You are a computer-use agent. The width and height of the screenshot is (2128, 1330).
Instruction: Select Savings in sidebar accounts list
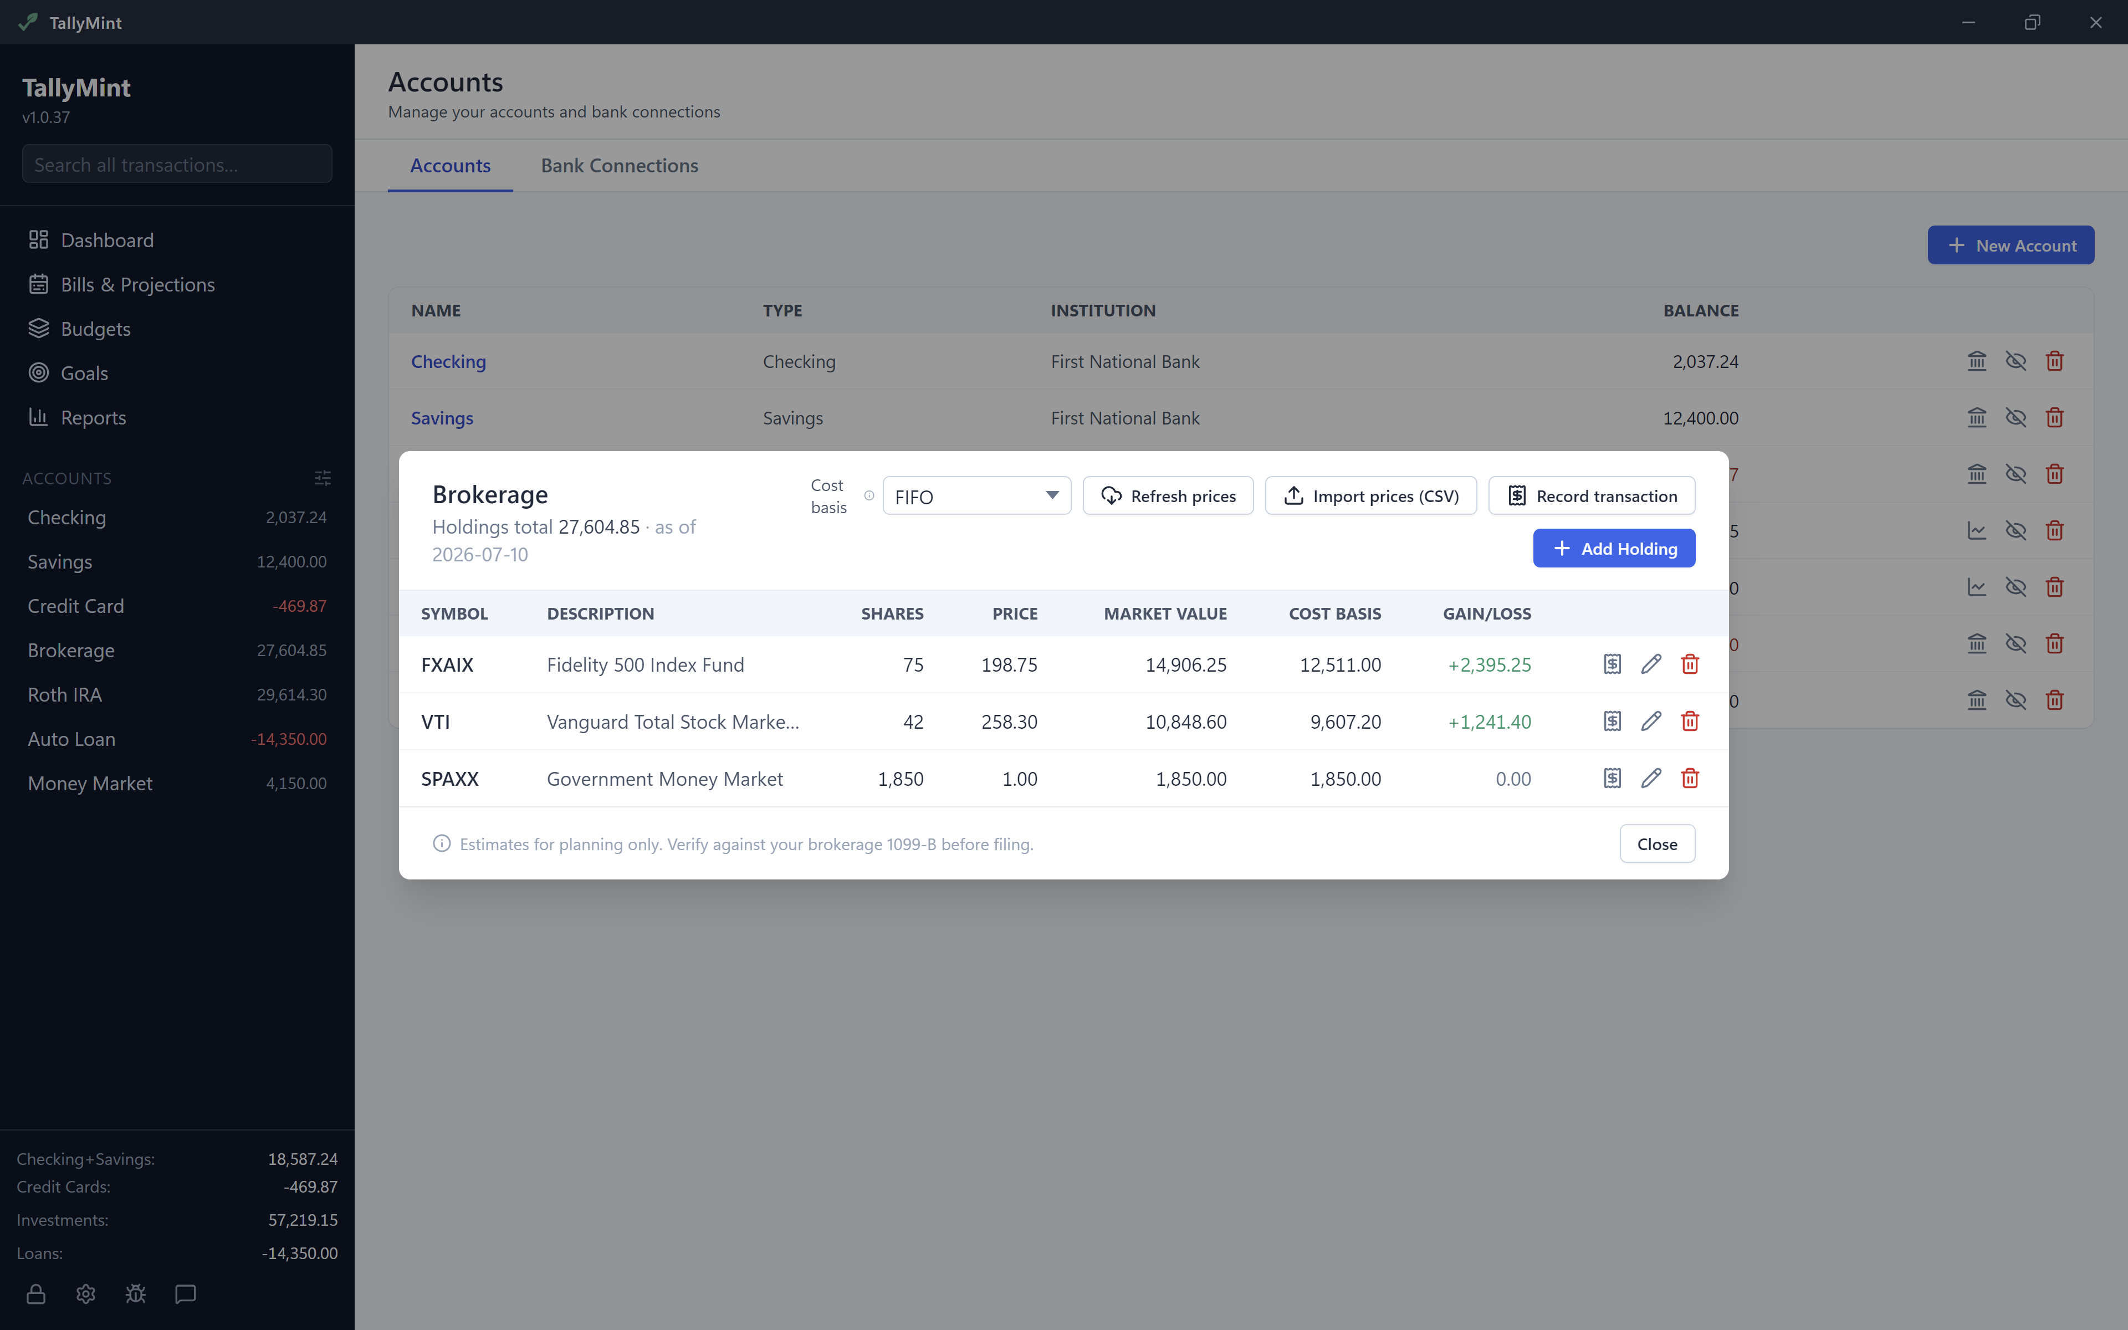pos(177,561)
